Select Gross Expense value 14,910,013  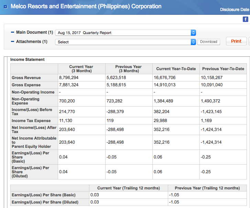point(164,85)
